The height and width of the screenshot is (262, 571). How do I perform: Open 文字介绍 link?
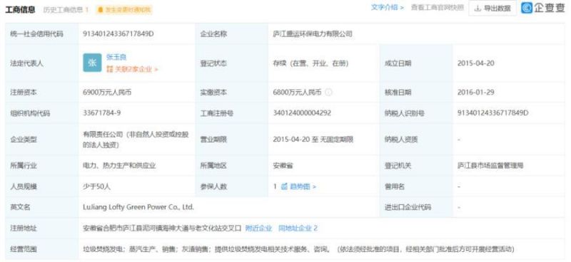[388, 7]
